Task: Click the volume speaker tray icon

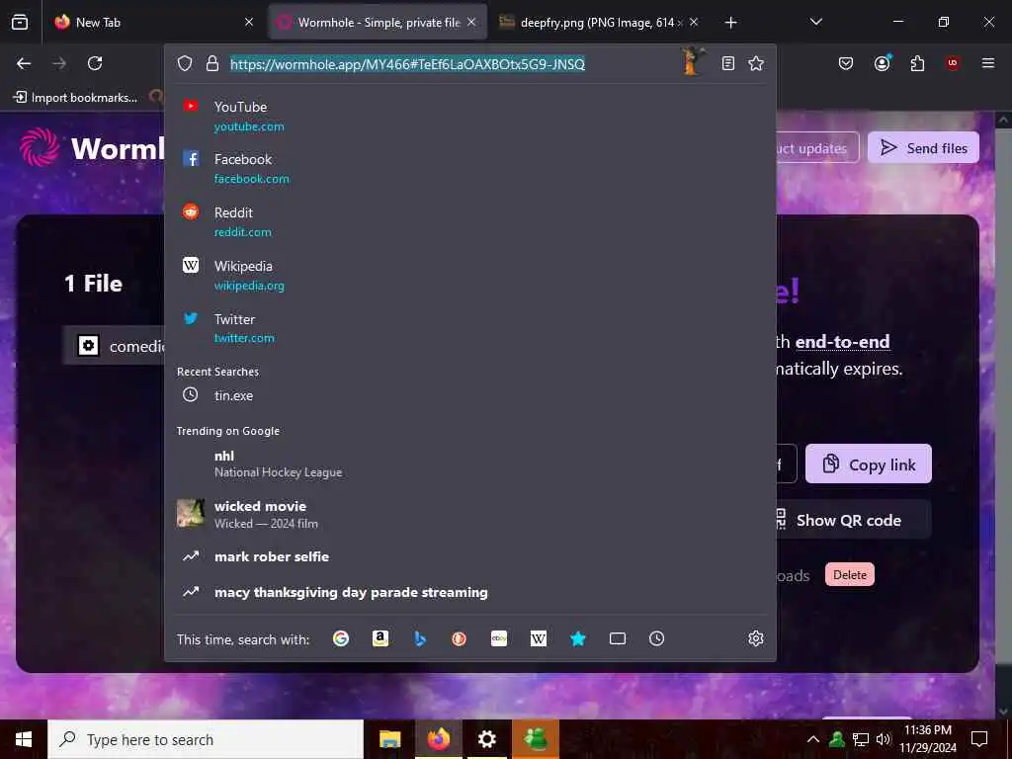Action: pyautogui.click(x=884, y=739)
